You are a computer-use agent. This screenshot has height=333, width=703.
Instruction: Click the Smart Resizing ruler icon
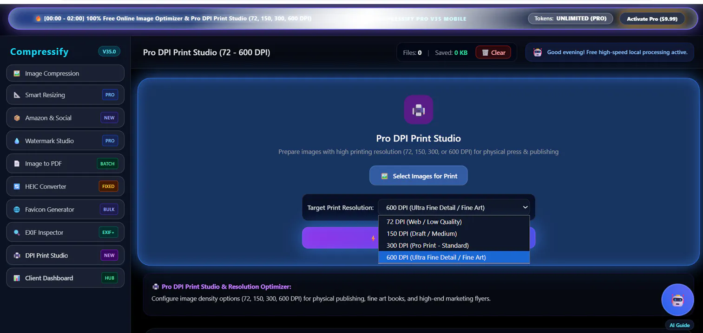click(x=17, y=95)
